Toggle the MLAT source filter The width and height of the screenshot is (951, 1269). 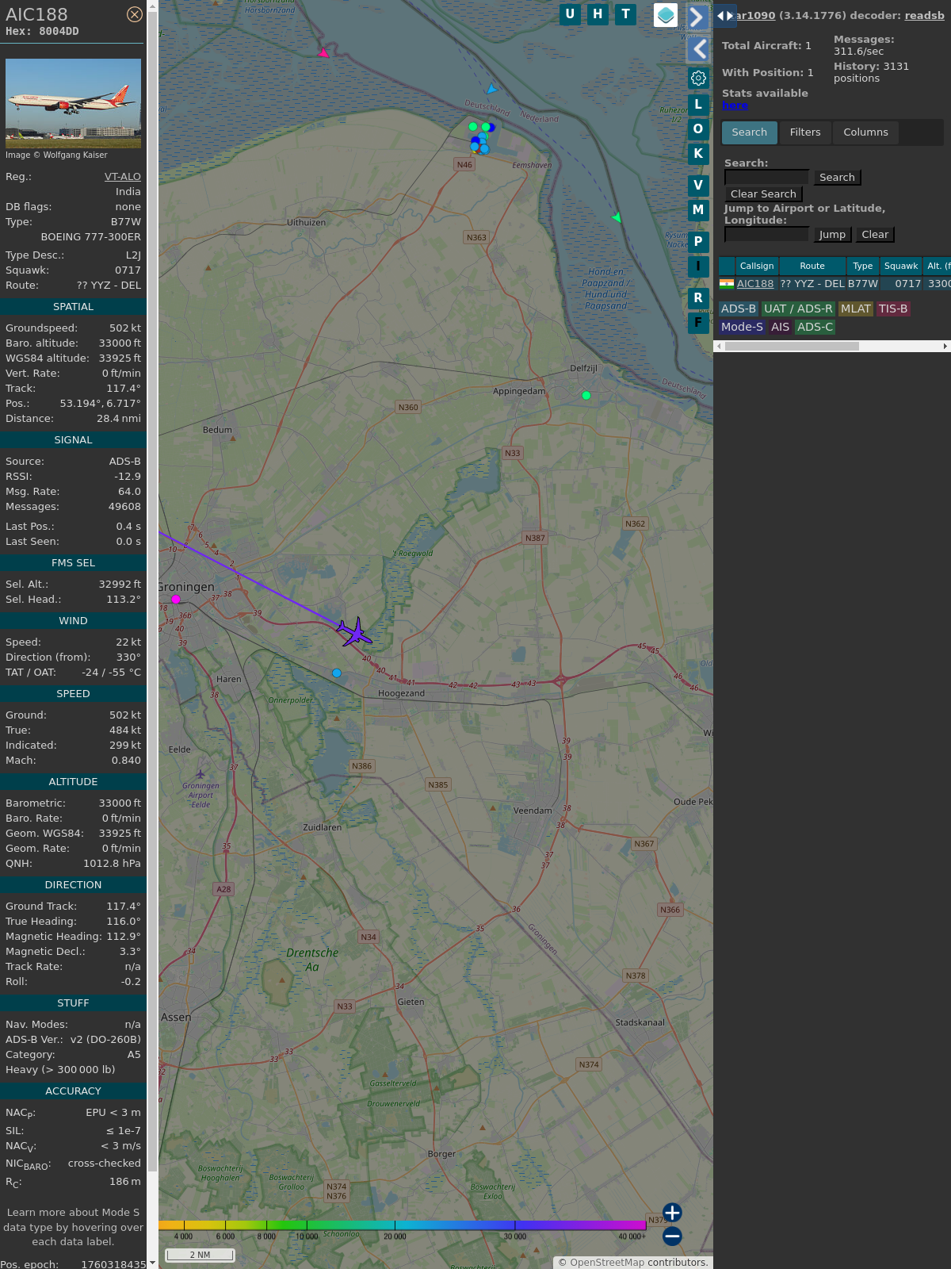click(855, 309)
